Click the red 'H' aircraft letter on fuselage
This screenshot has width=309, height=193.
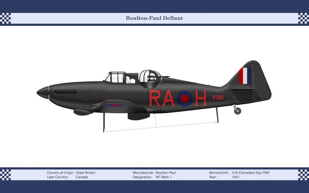point(201,98)
